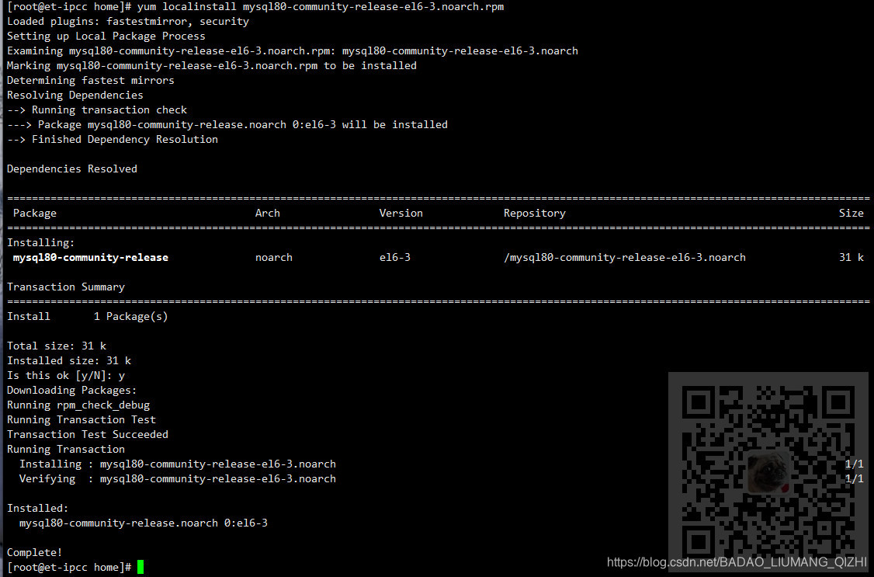Image resolution: width=874 pixels, height=577 pixels.
Task: Click the 'Setting up Local Package Process' line
Action: coord(106,36)
